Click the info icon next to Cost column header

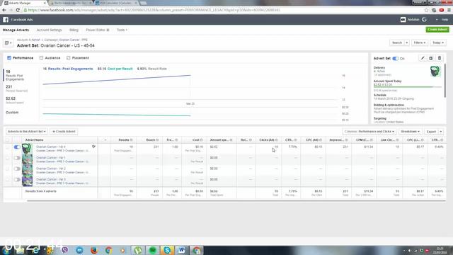point(201,140)
